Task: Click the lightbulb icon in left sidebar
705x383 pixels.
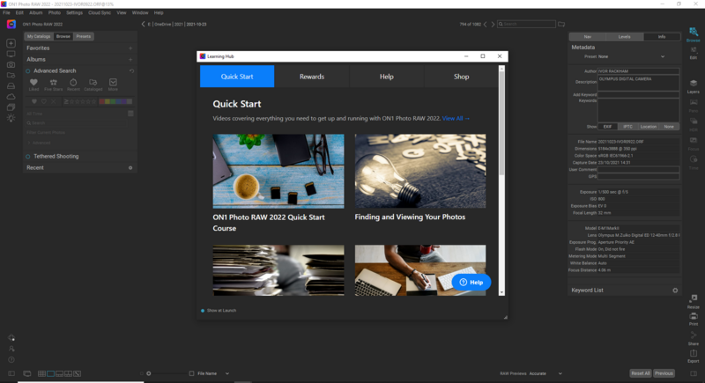Action: [11, 118]
